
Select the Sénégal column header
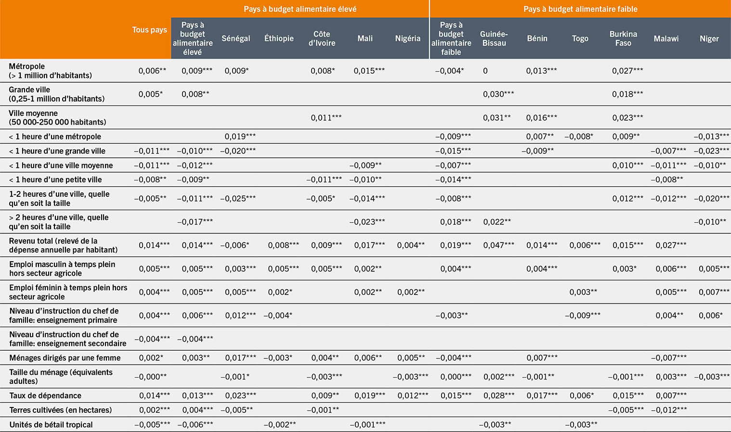[235, 38]
